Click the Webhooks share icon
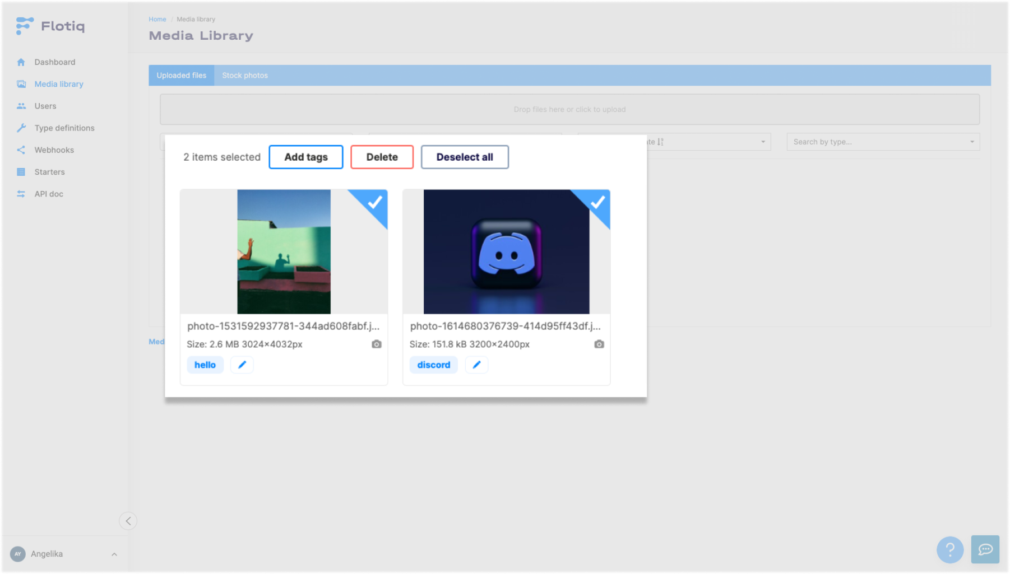 21,150
